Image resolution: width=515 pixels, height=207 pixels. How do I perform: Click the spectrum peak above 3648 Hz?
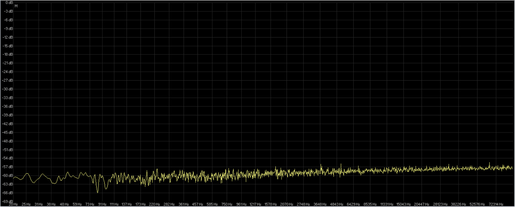(321, 164)
